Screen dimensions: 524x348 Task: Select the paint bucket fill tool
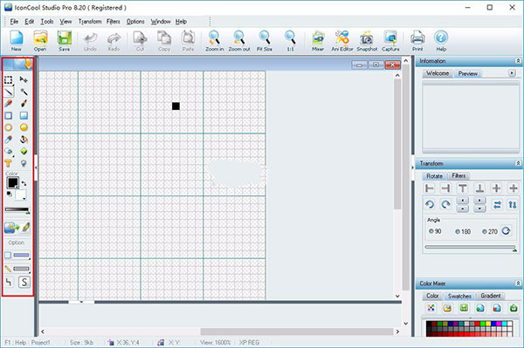[x=24, y=140]
